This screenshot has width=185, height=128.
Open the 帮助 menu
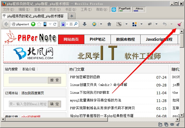click(102, 9)
